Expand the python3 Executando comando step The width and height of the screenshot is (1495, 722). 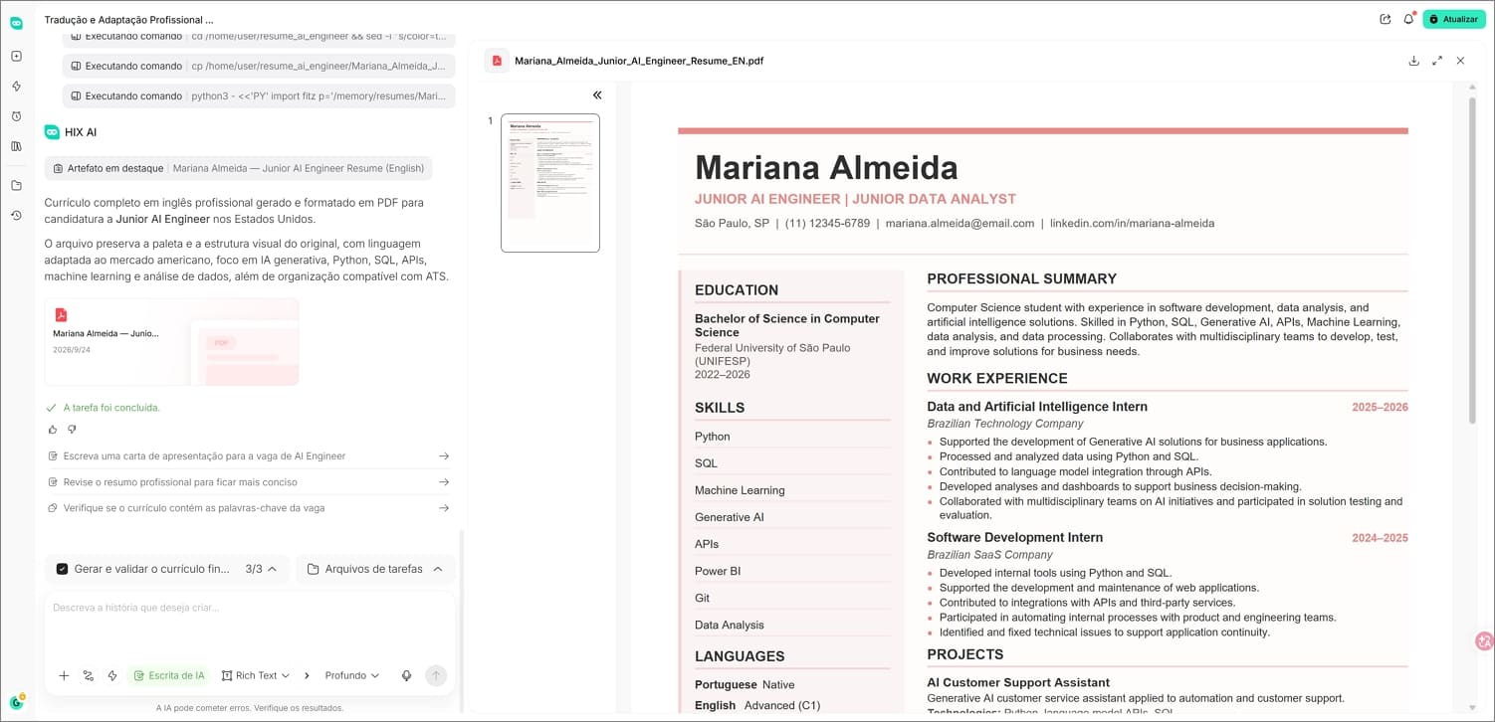[259, 96]
